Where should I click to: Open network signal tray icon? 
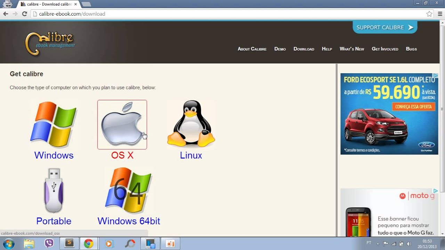coord(394,244)
